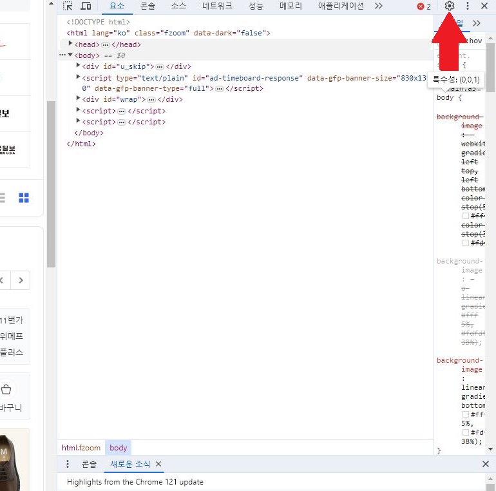Open the drawer's three-dot menu beside 콘솔
Image resolution: width=496 pixels, height=491 pixels.
(x=68, y=464)
